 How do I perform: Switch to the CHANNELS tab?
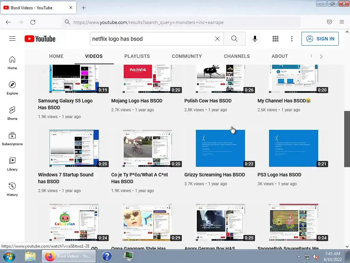(x=237, y=56)
